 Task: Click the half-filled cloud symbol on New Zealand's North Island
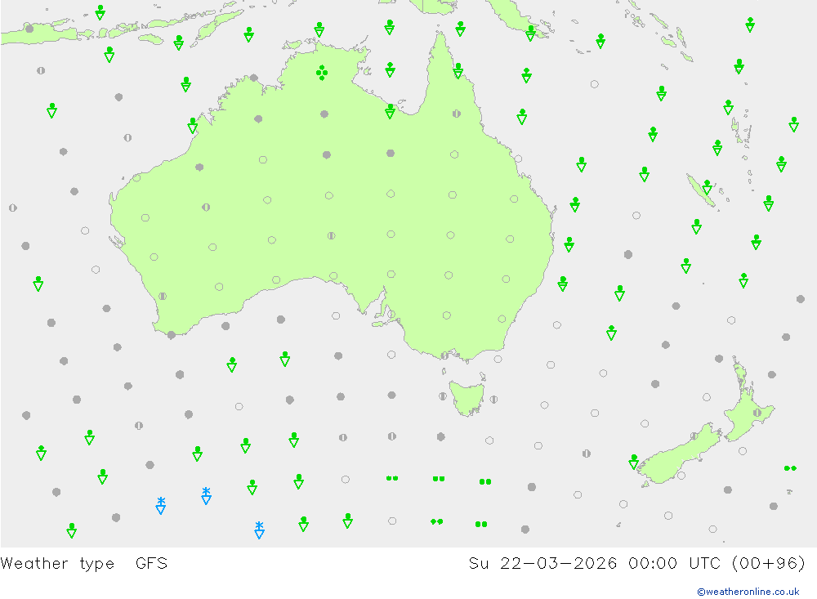point(757,413)
